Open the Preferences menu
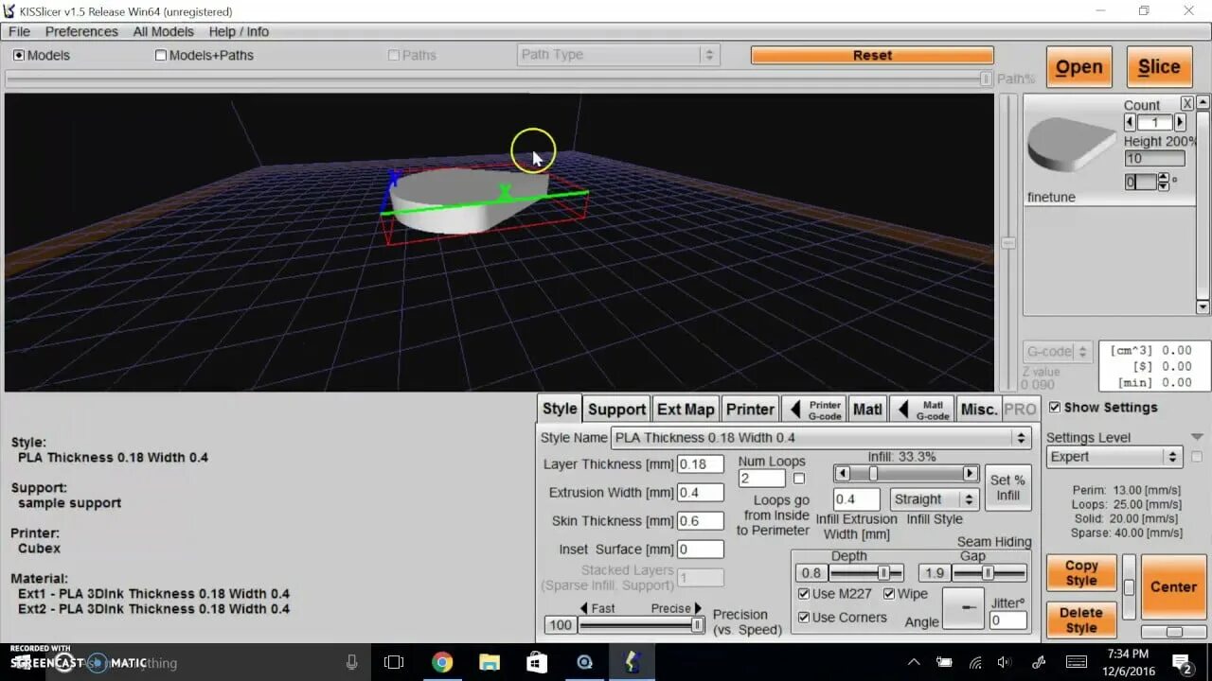 pos(81,31)
